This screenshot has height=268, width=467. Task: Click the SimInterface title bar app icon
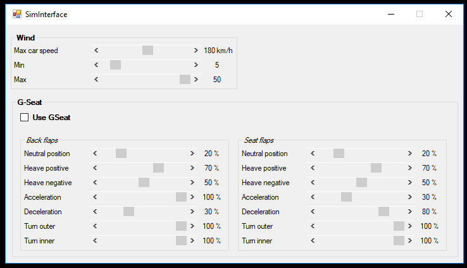[17, 14]
